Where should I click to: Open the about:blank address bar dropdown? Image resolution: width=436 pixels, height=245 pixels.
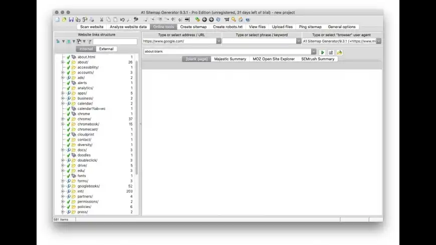314,51
